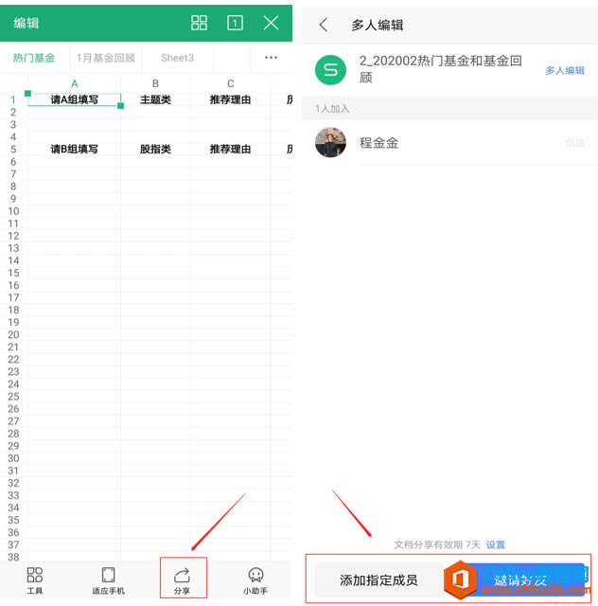Click the 多人编辑 link next to filename
Screen dimensions: 598x606
565,70
